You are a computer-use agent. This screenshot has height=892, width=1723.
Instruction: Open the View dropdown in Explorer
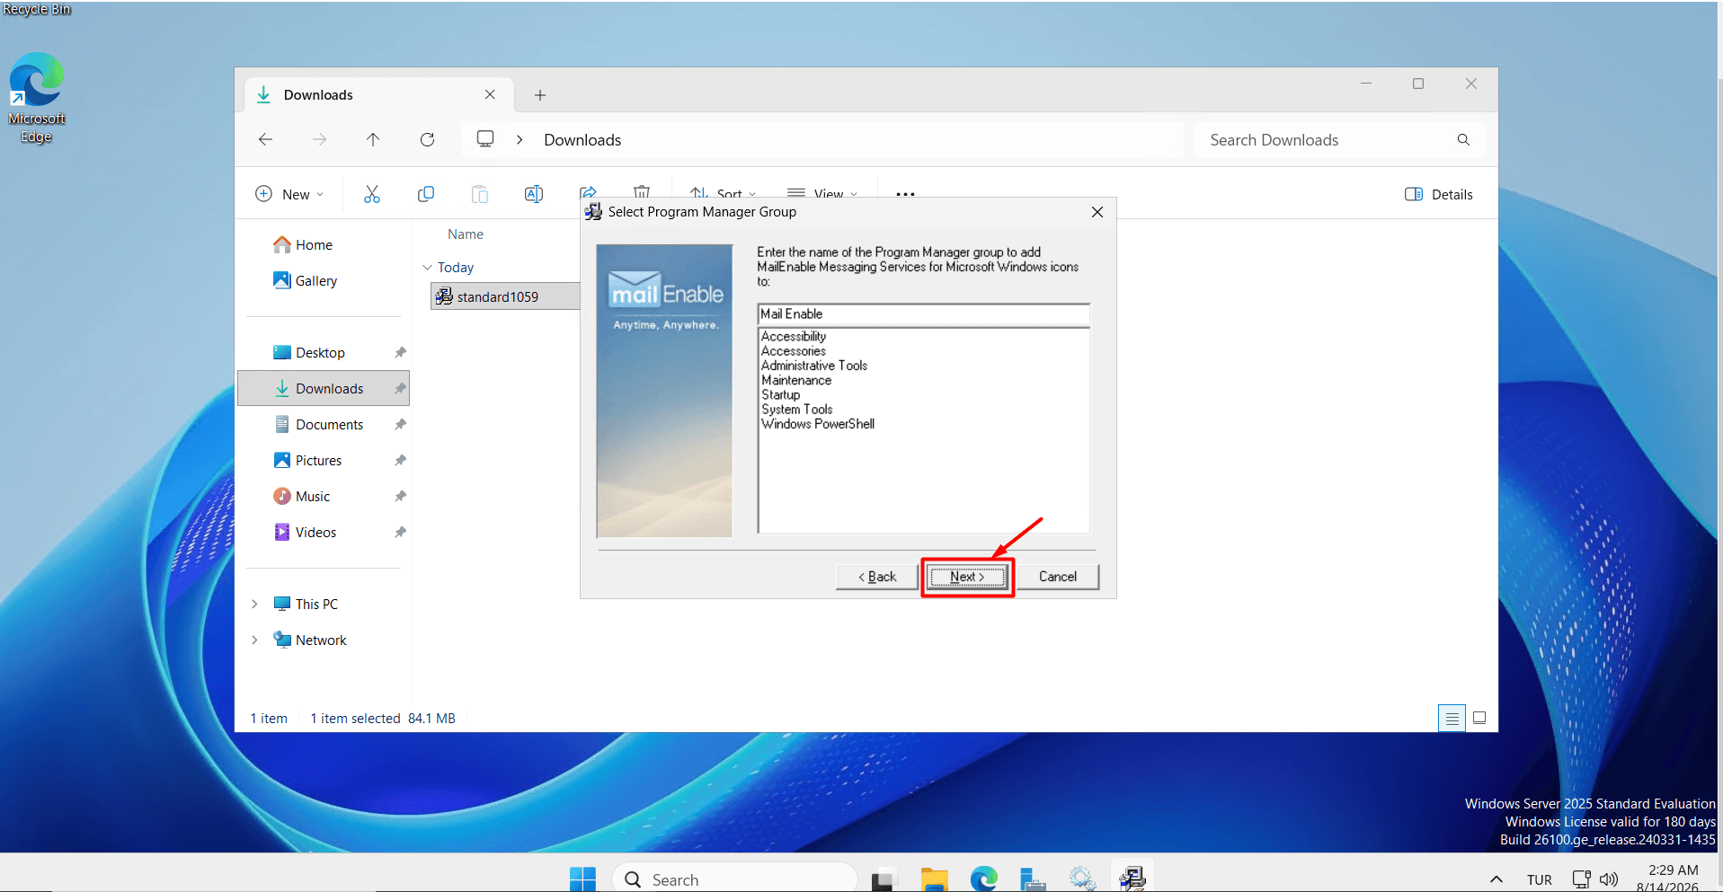pyautogui.click(x=822, y=193)
